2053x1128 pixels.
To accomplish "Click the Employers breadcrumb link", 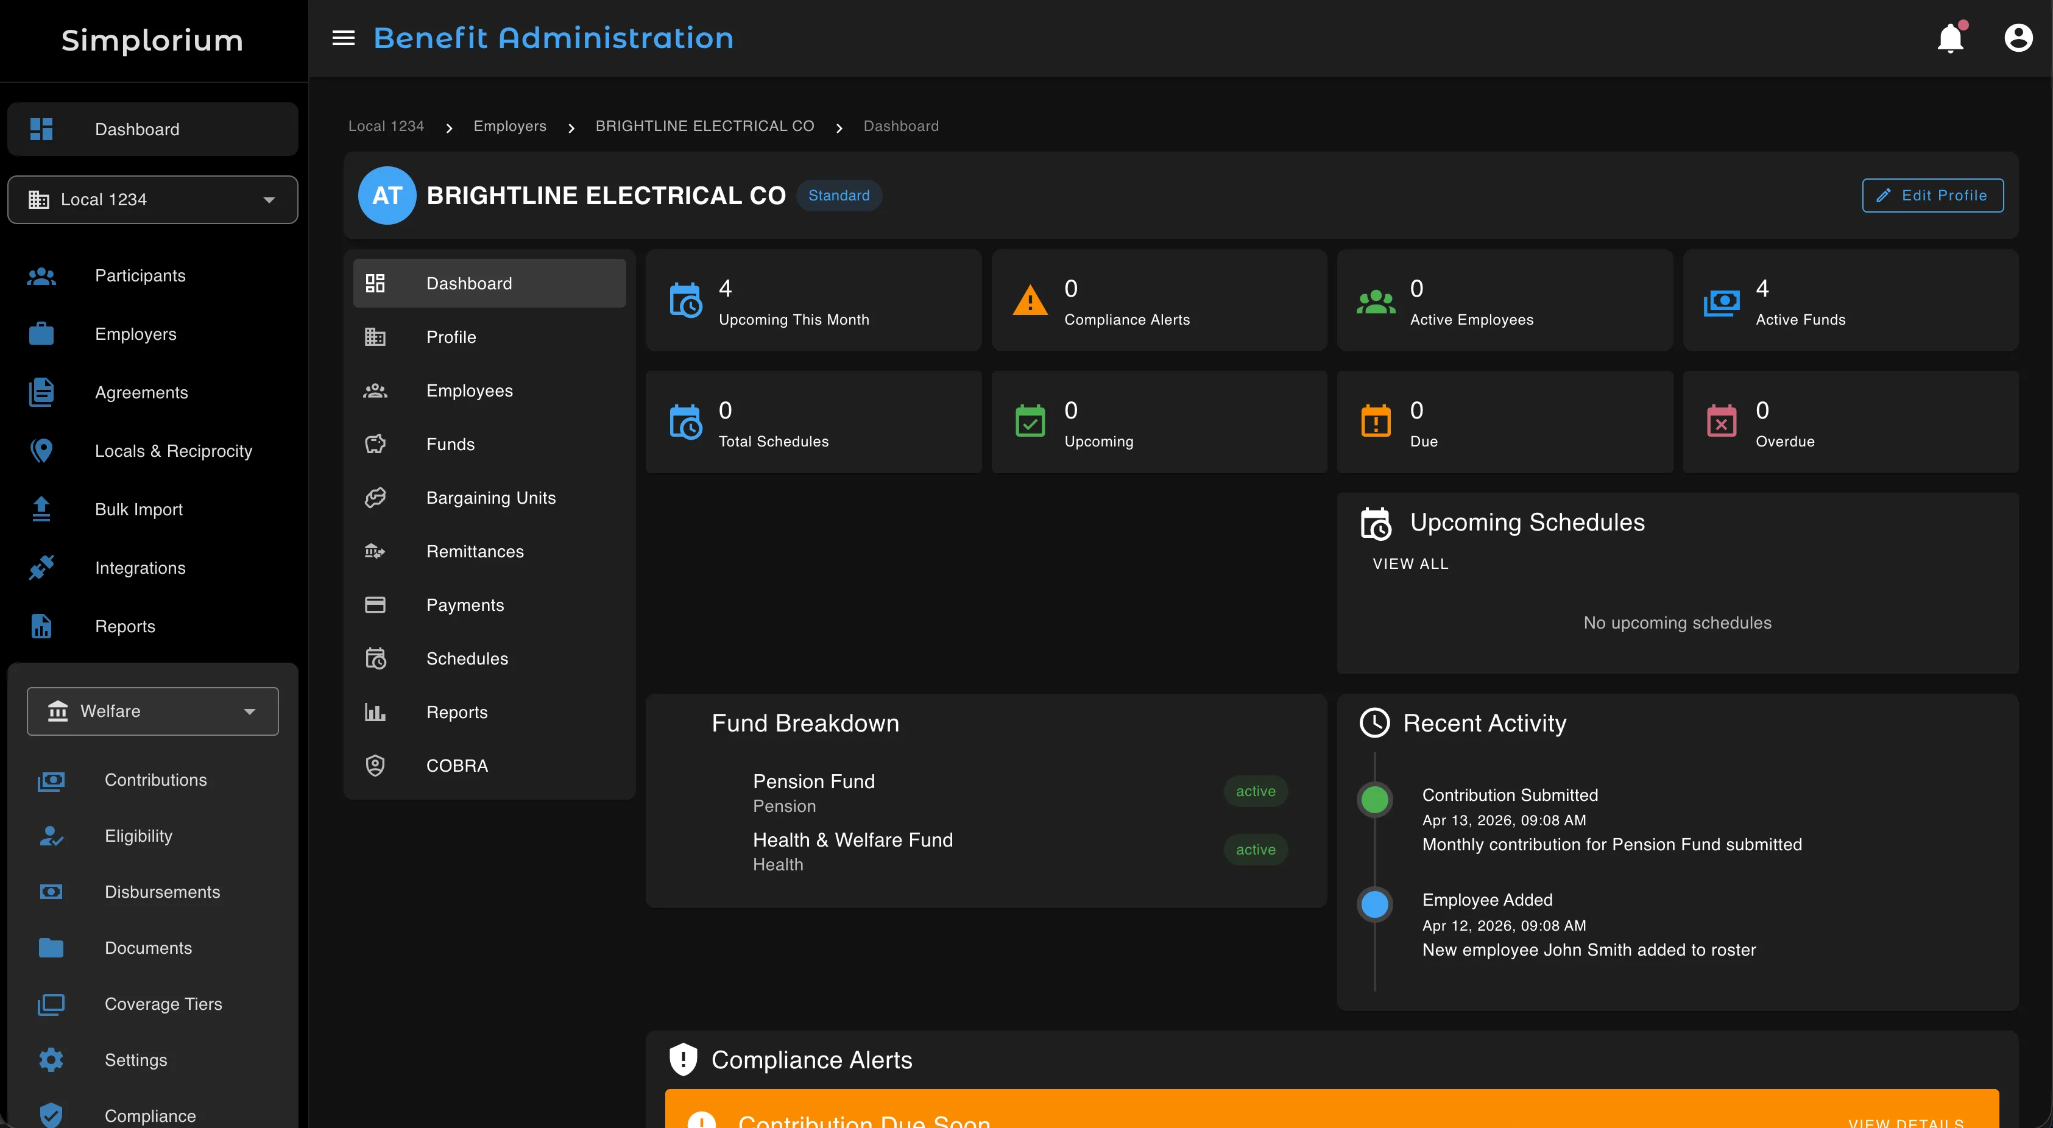I will tap(509, 126).
